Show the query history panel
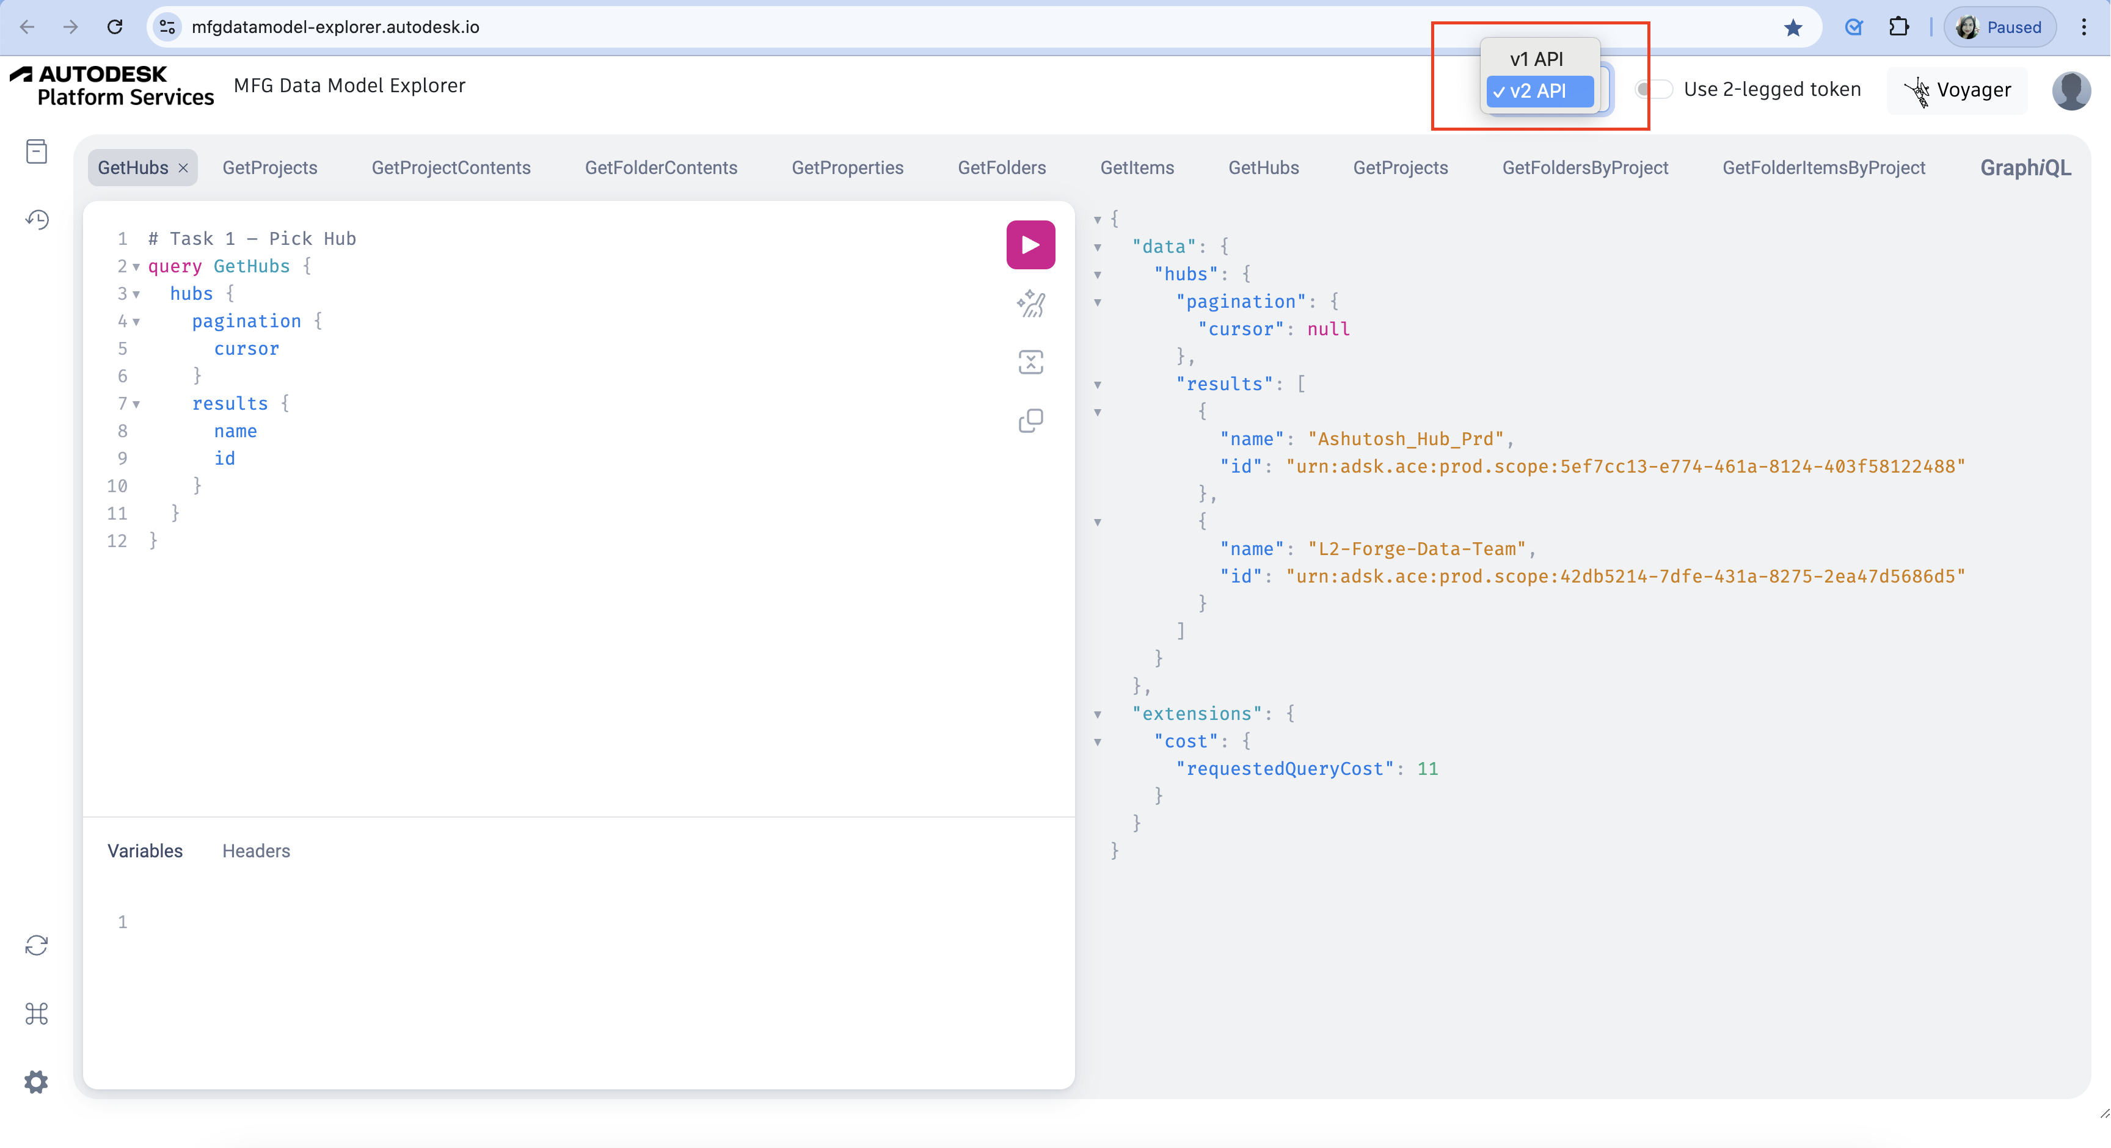The image size is (2111, 1148). click(x=37, y=219)
